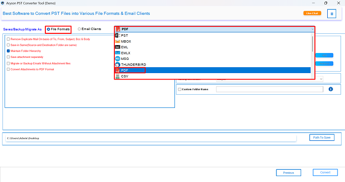Choose MBOX from format list
This screenshot has height=182, width=345.
click(212, 41)
